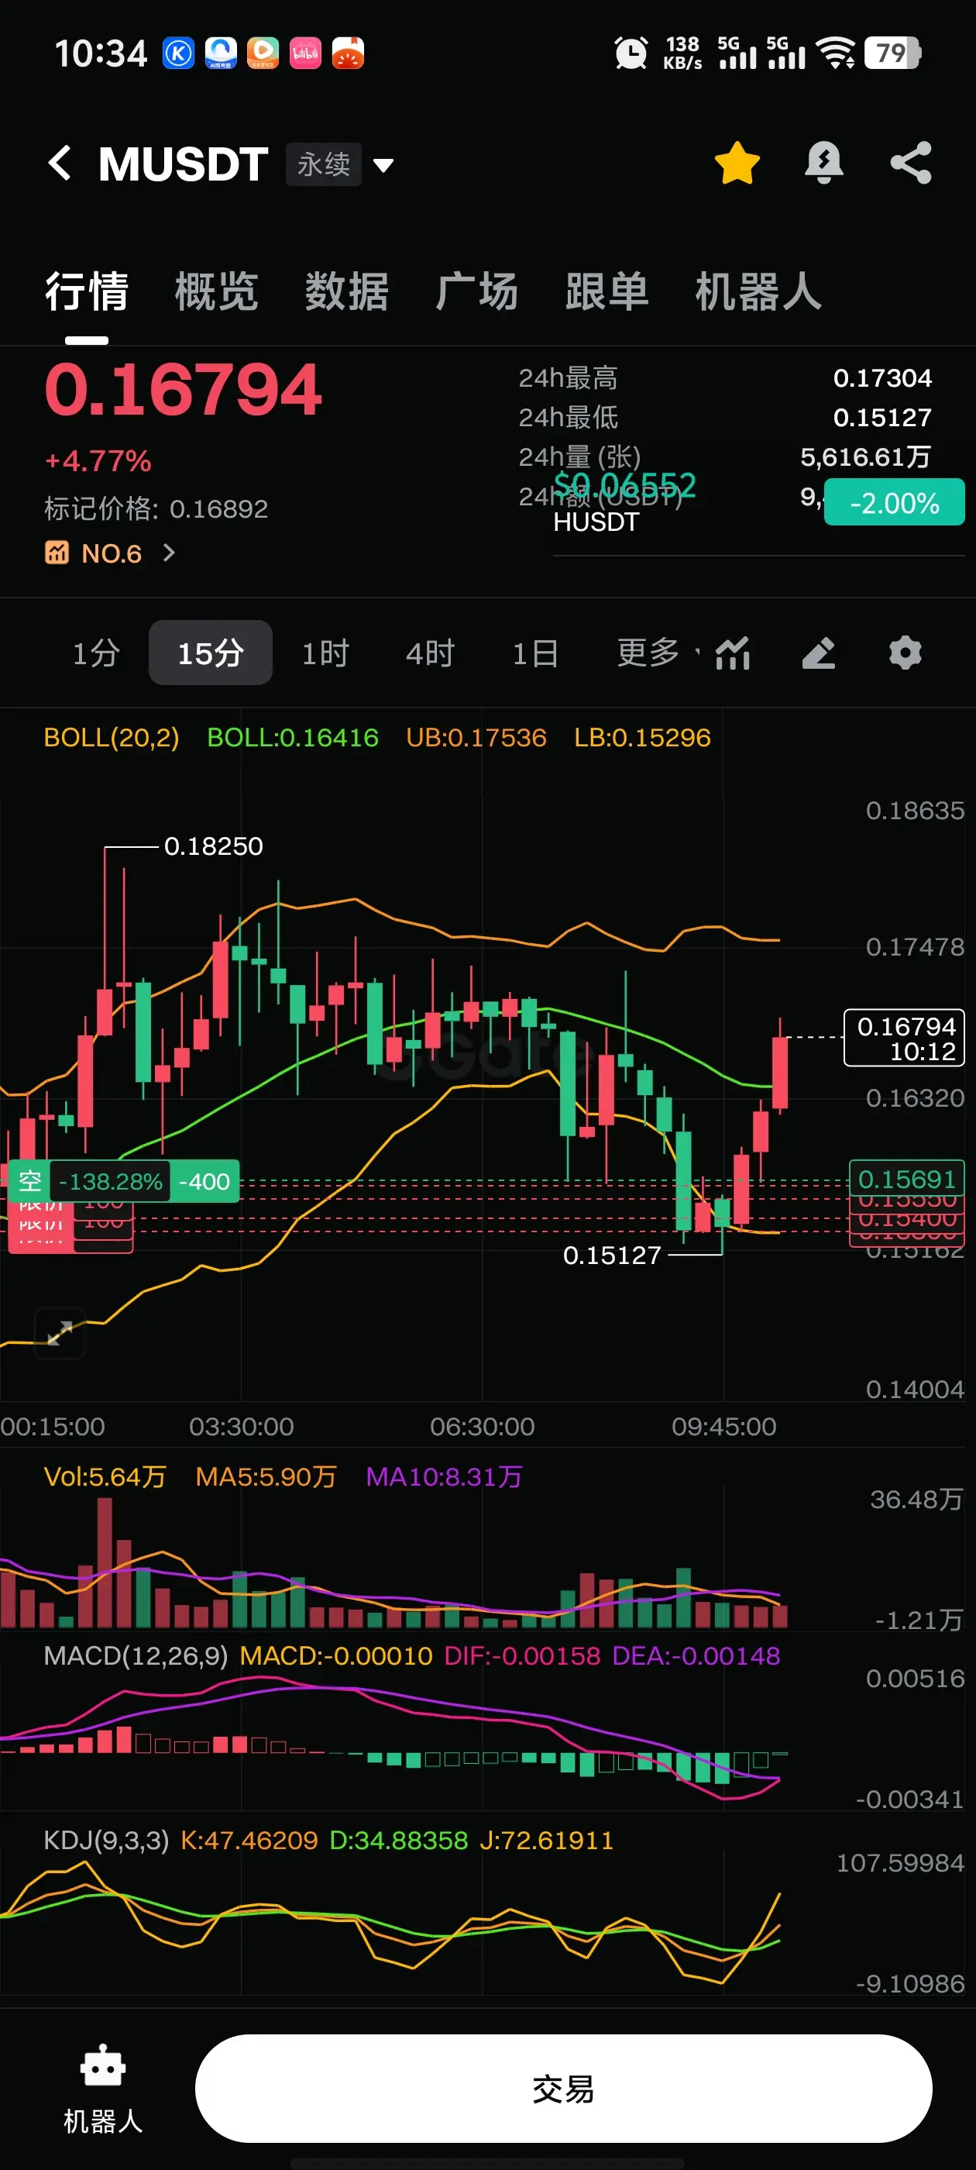Toggle the favorite star icon

737,163
